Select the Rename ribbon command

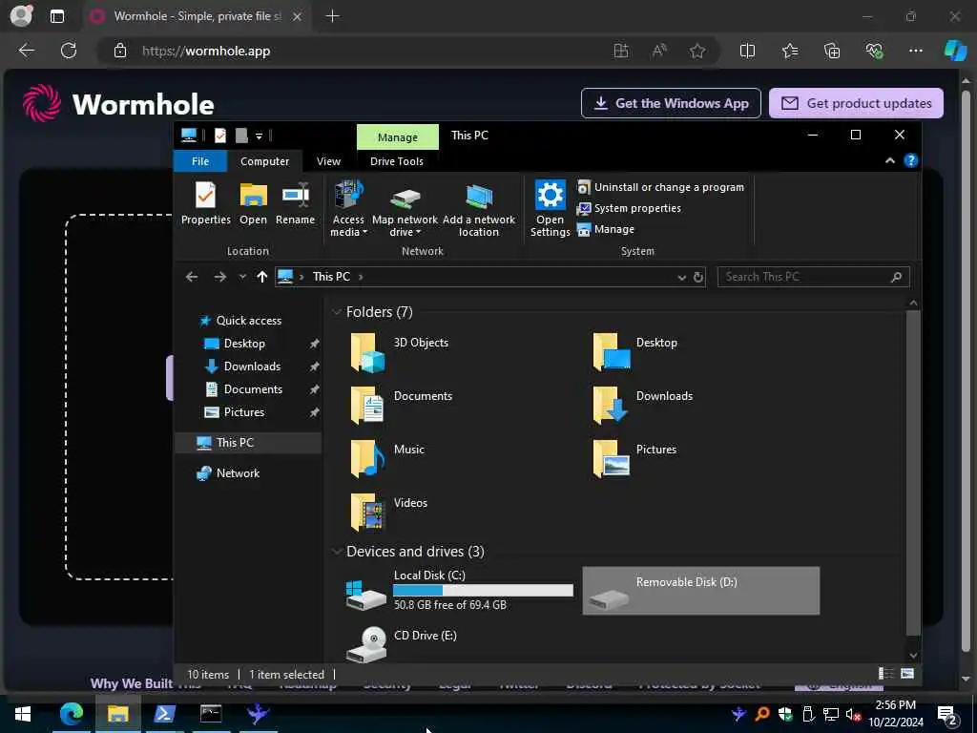pos(296,203)
